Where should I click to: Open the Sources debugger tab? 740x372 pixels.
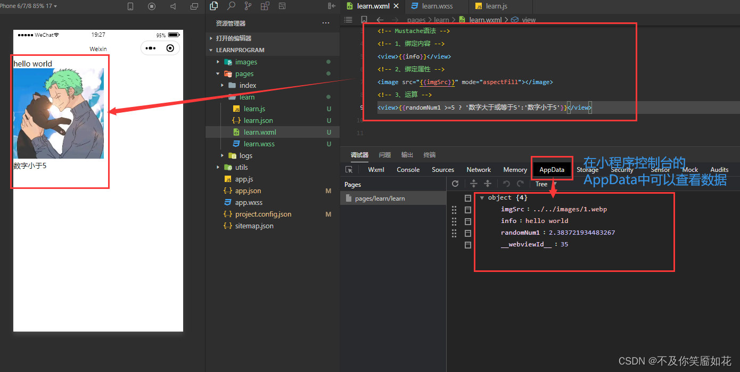(443, 170)
